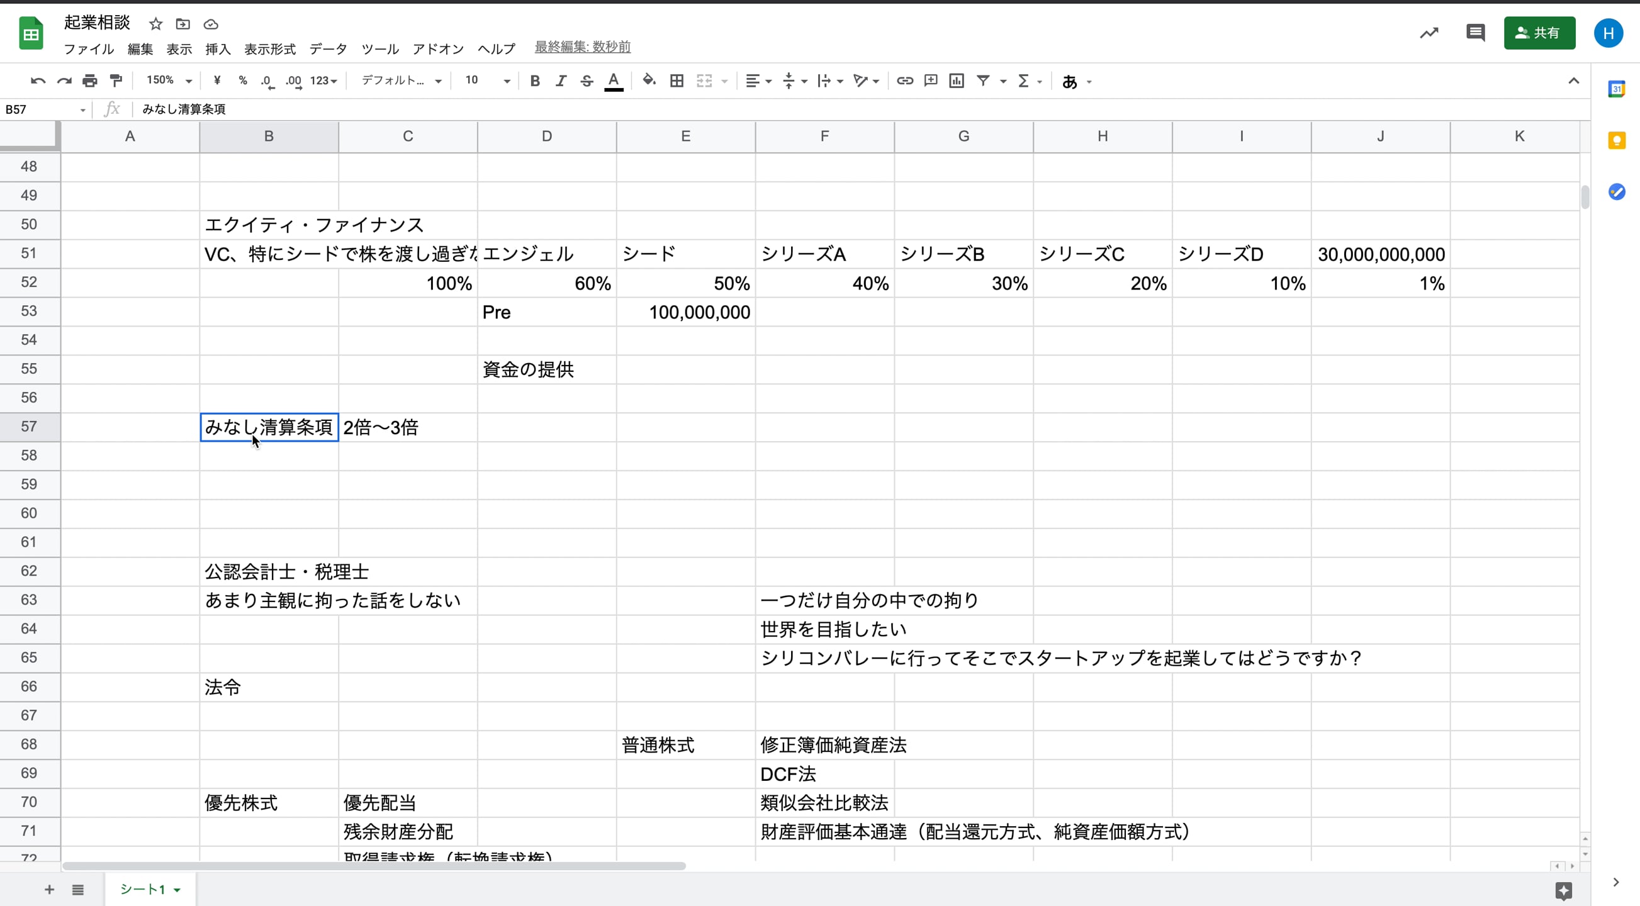This screenshot has width=1640, height=906.
Task: Toggle bold formatting
Action: tap(535, 81)
